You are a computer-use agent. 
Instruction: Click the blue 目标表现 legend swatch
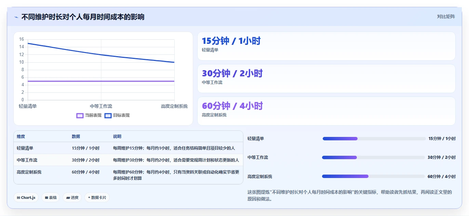point(108,116)
